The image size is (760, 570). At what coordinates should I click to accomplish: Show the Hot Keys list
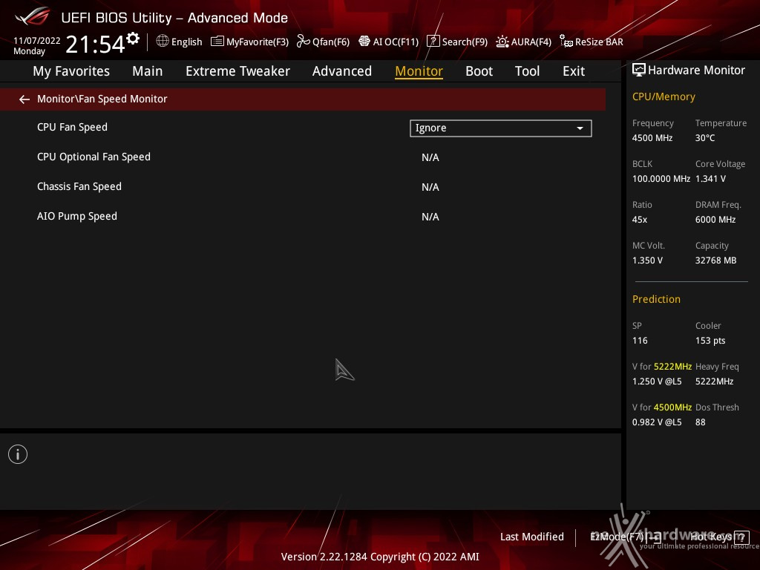click(x=710, y=537)
